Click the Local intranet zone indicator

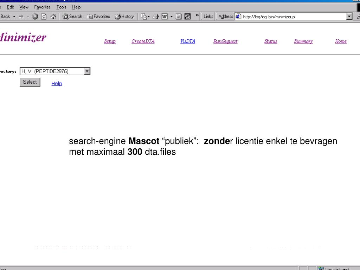click(x=335, y=268)
